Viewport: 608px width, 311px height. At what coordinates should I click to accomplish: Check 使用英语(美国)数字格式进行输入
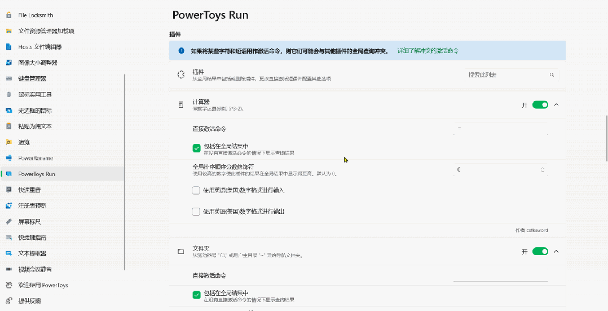(x=196, y=191)
